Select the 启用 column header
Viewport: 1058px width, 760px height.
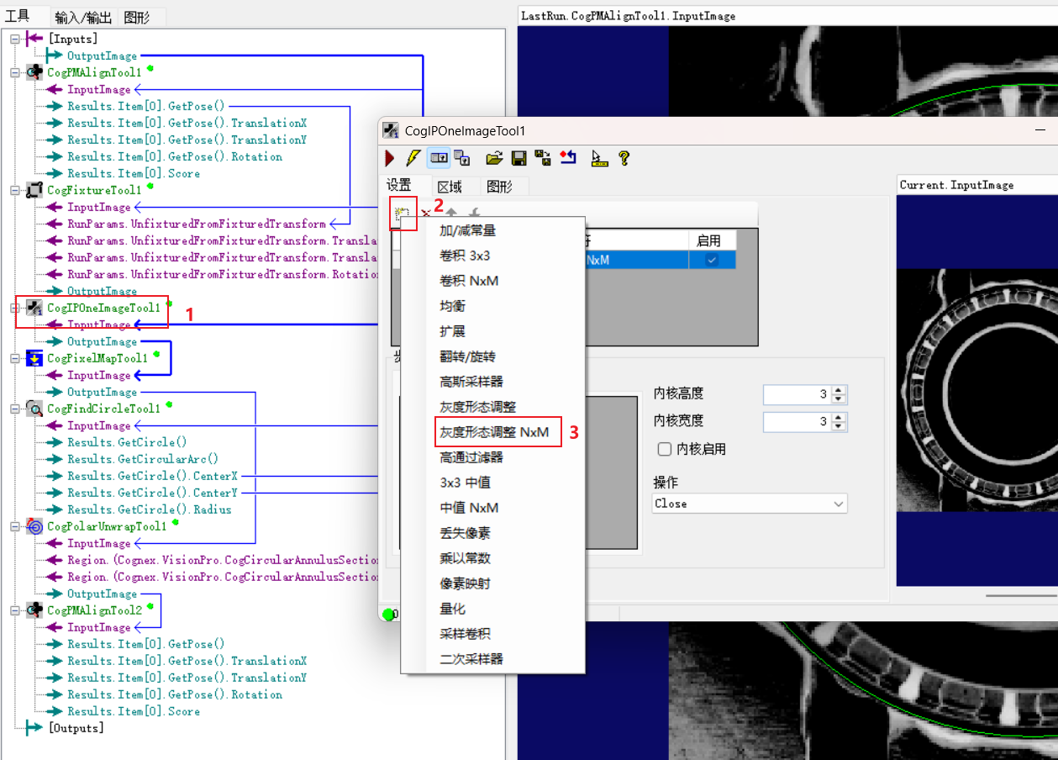click(x=713, y=240)
